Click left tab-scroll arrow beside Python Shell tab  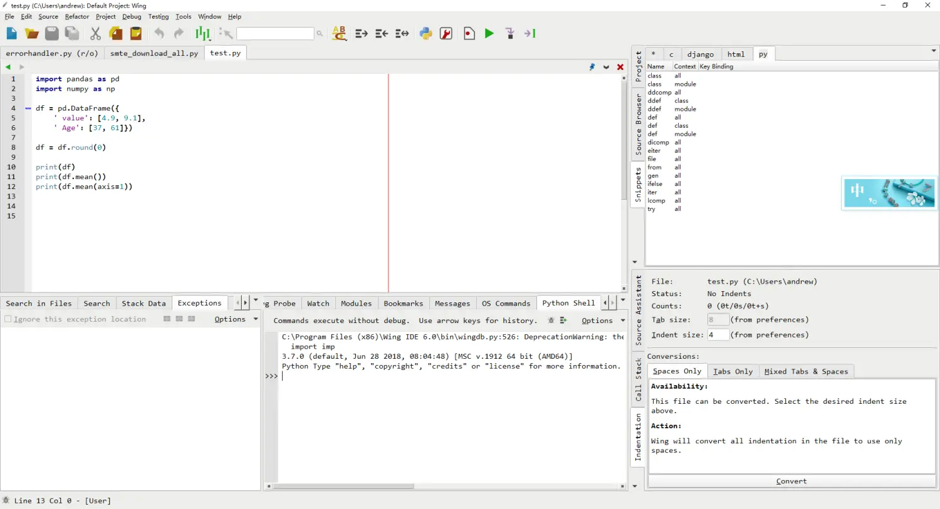click(605, 303)
